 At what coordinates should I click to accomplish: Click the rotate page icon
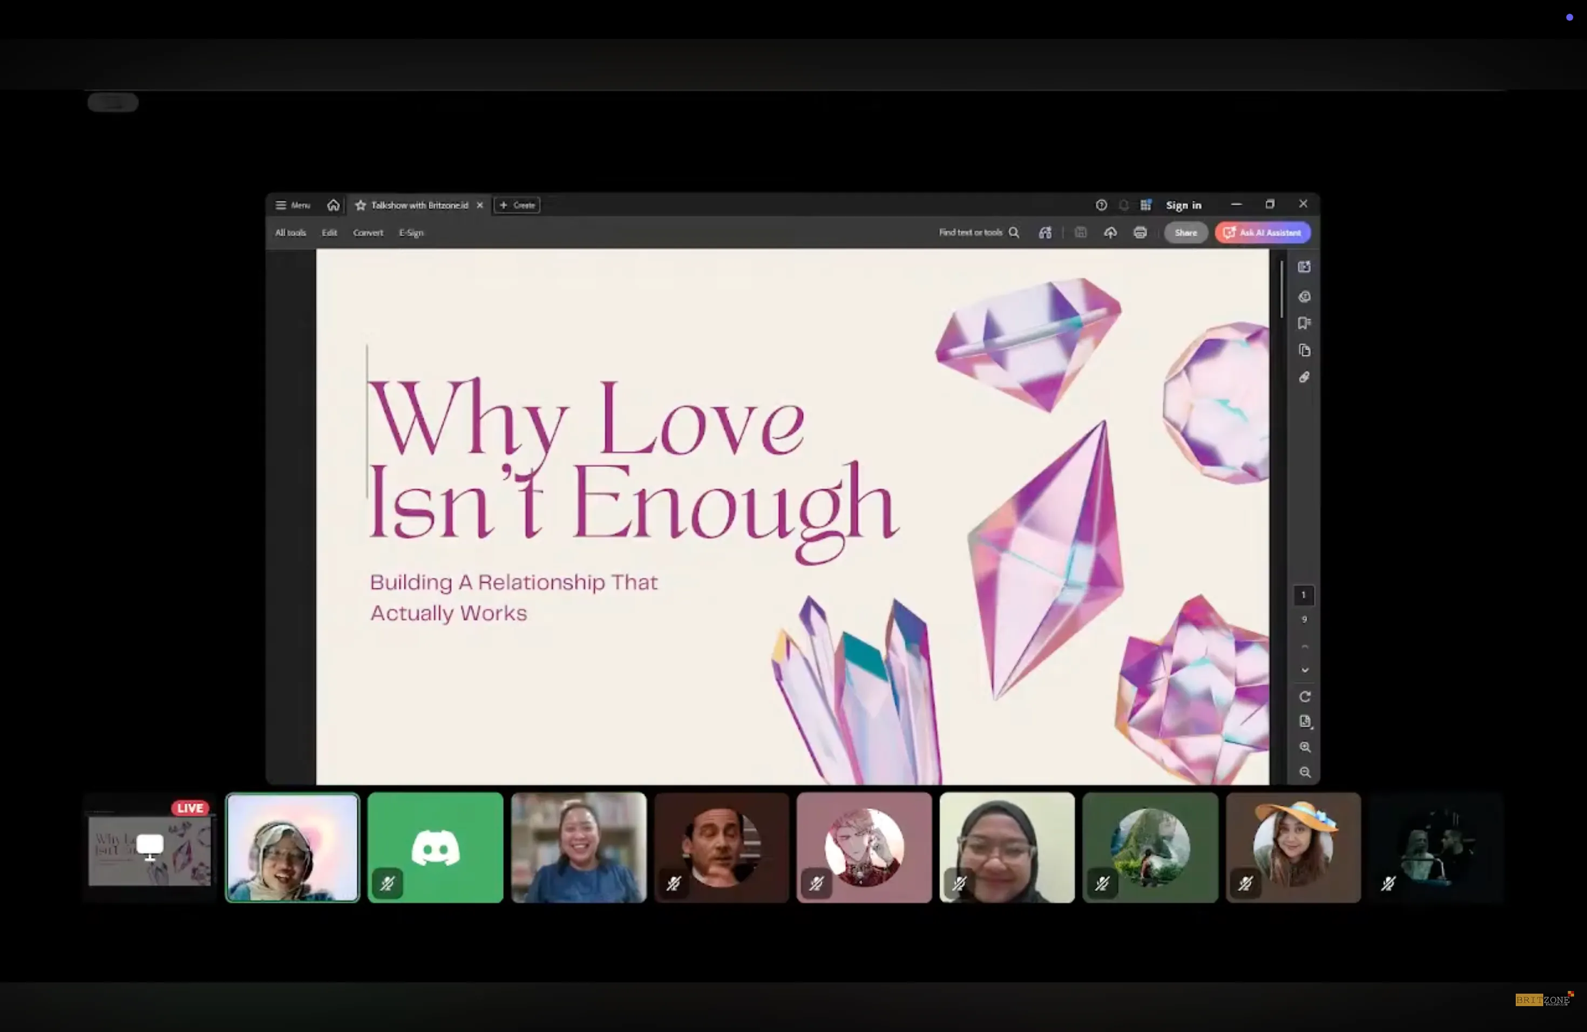click(1305, 697)
